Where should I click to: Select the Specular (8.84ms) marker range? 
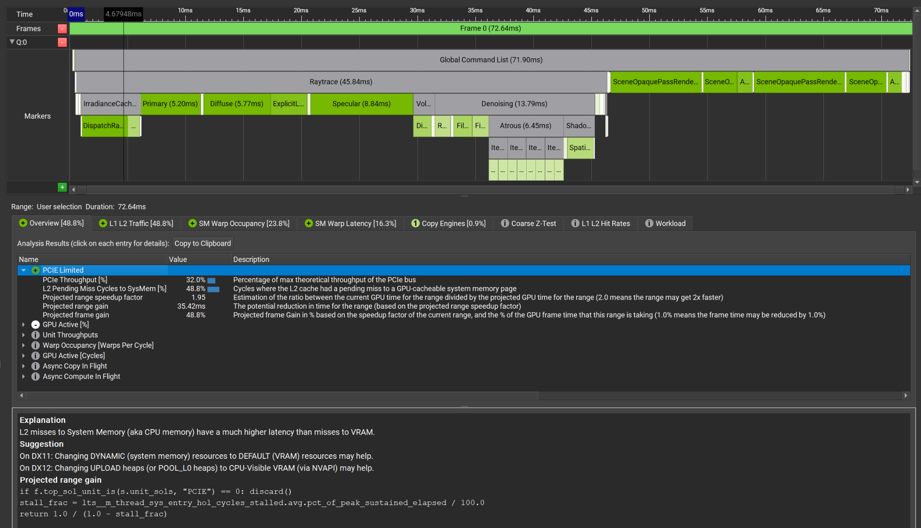click(x=361, y=104)
